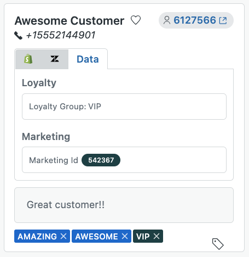Image resolution: width=249 pixels, height=257 pixels.
Task: Click the person icon in the ID badge
Action: tap(167, 20)
